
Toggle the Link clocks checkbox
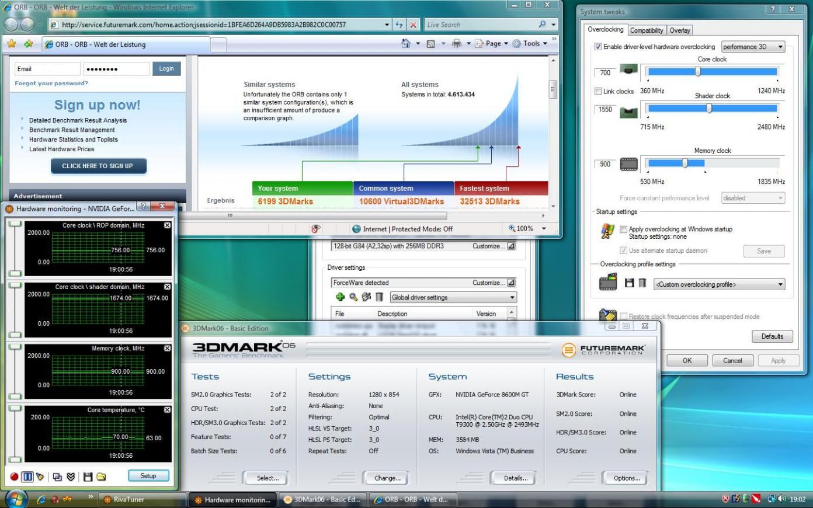[598, 91]
